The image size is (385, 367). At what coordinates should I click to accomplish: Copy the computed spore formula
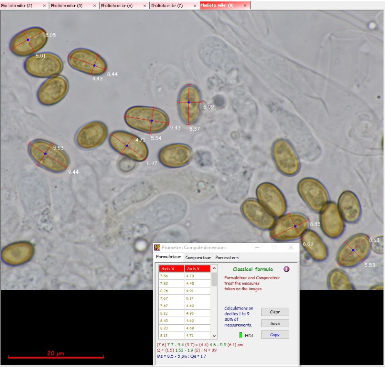[275, 335]
